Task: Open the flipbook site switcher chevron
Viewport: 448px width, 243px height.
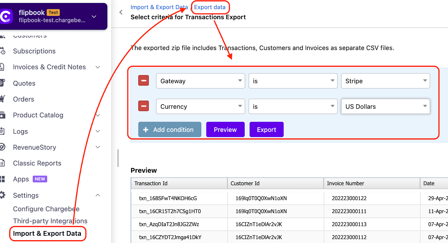Action: point(94,16)
